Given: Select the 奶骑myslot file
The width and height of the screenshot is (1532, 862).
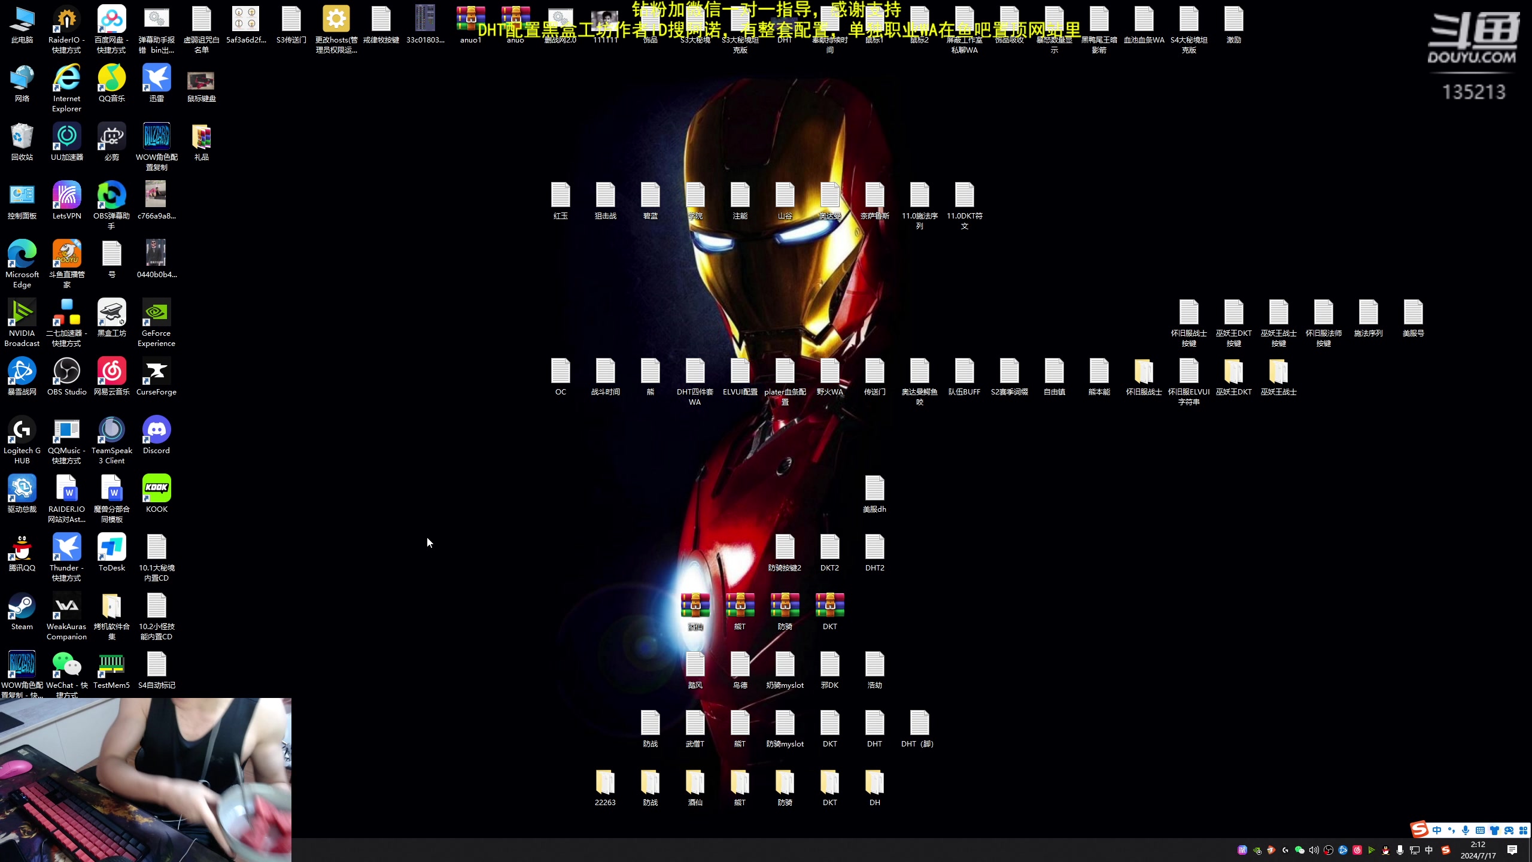Looking at the screenshot, I should point(785,670).
